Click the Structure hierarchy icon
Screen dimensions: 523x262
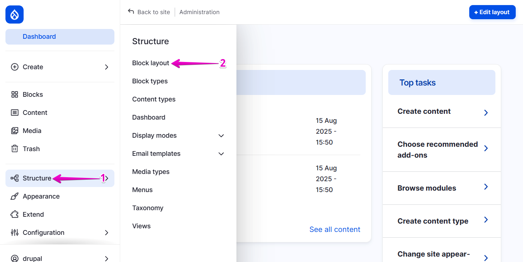[x=15, y=178]
